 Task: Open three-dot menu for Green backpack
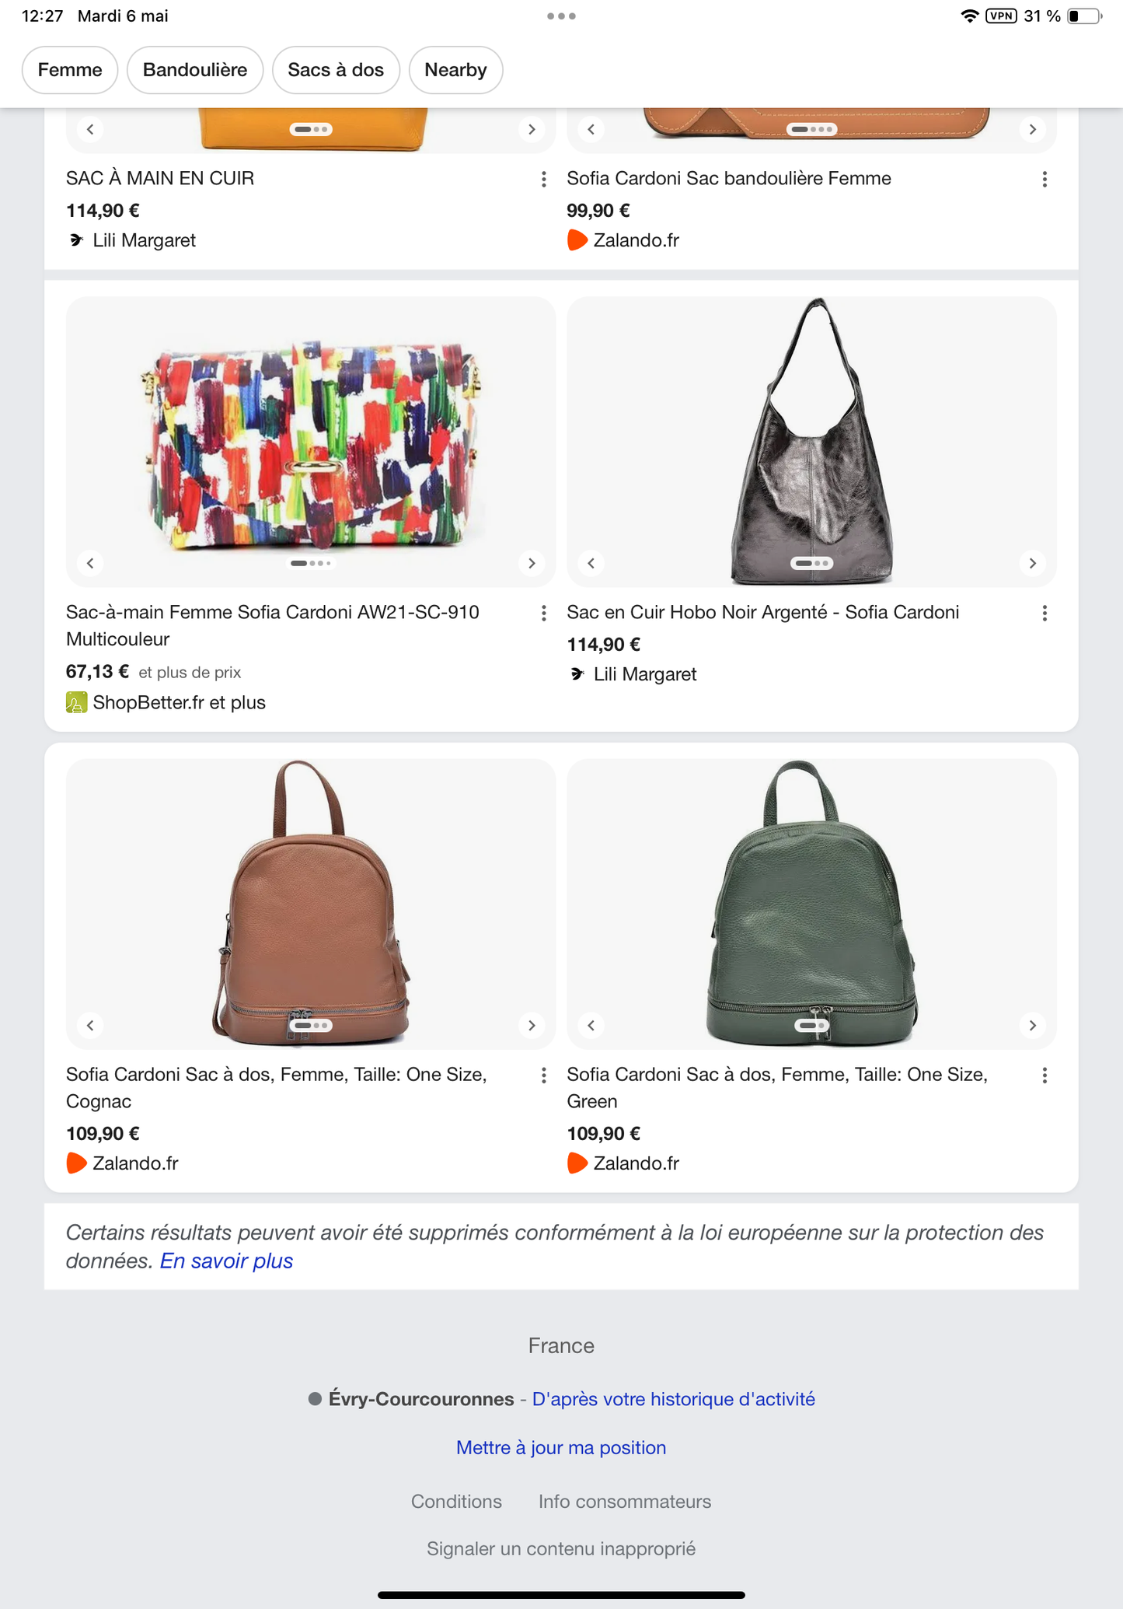coord(1044,1076)
